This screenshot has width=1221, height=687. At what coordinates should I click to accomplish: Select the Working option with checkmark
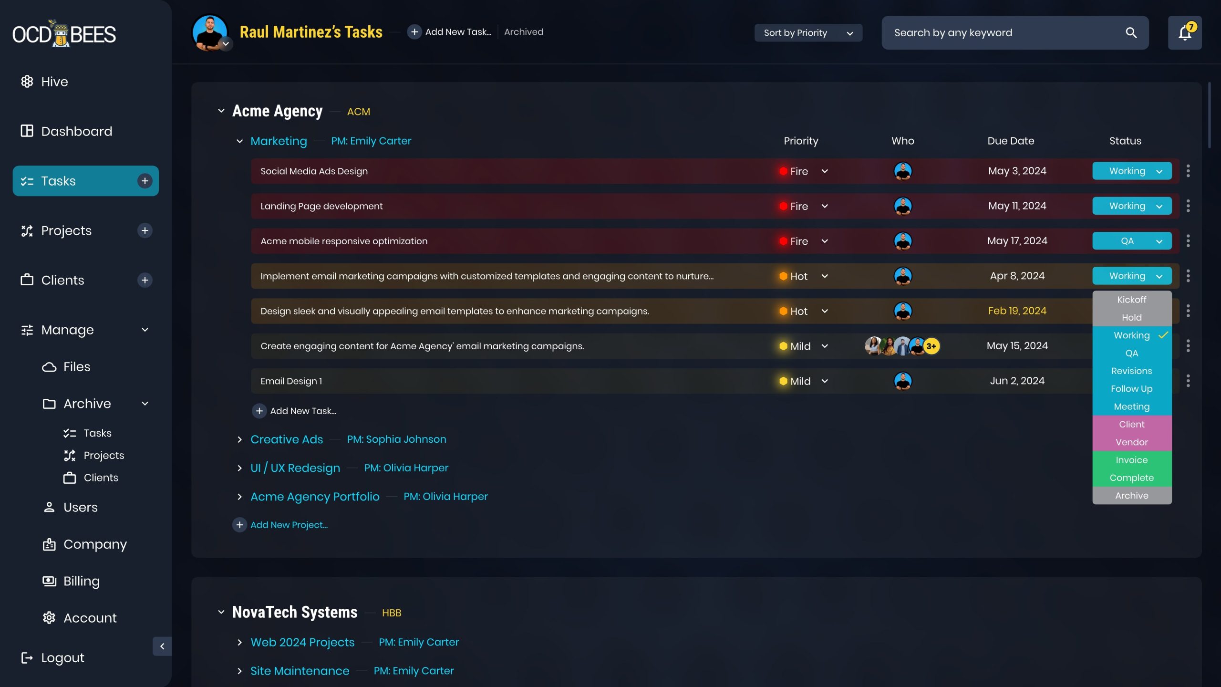point(1131,335)
